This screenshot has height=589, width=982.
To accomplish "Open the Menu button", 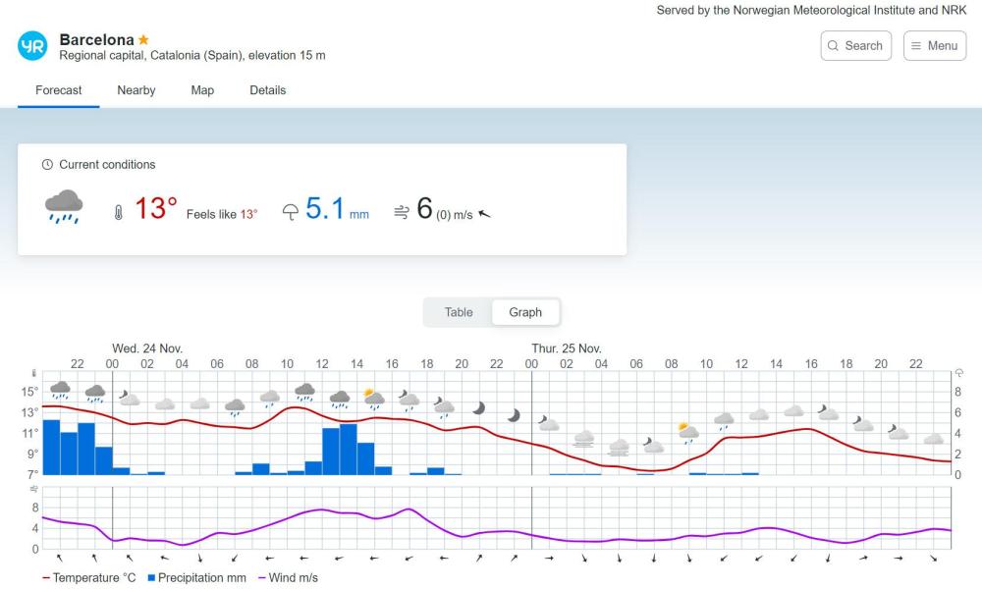I will (934, 46).
